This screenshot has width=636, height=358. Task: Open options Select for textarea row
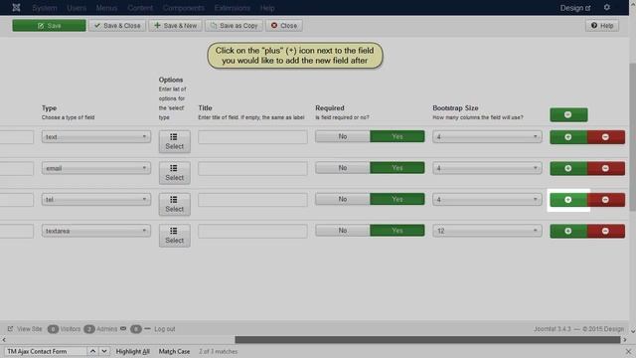175,235
